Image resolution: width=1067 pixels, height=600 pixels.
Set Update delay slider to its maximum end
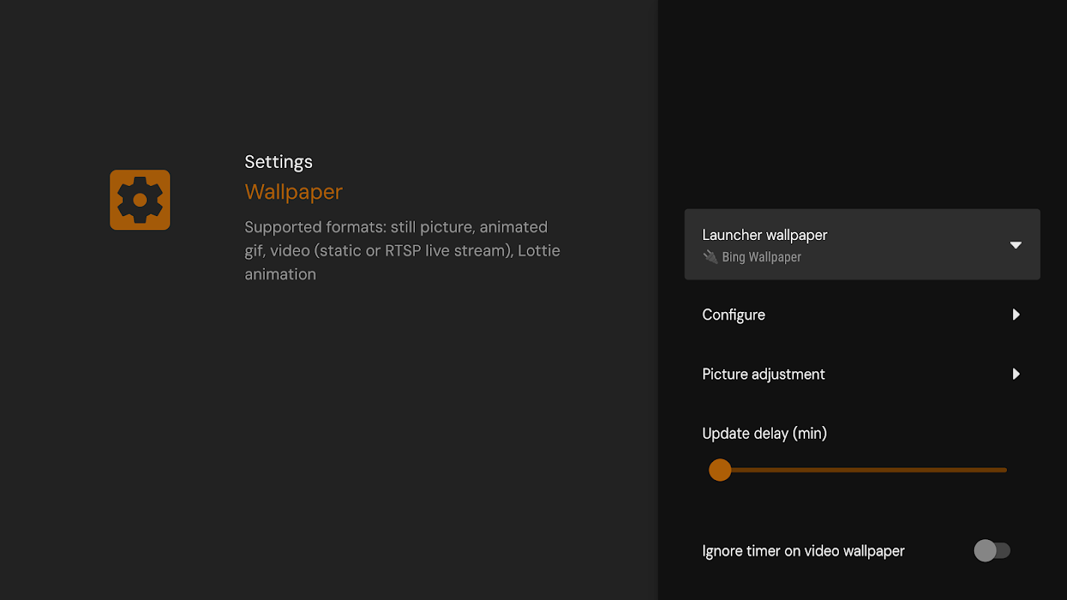pos(1005,470)
